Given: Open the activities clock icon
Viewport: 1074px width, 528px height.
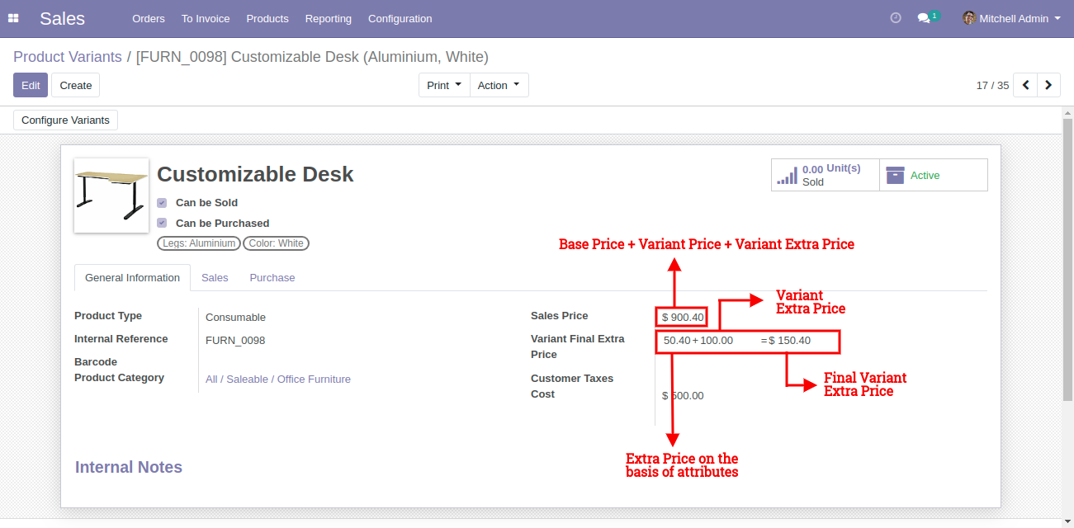Looking at the screenshot, I should 895,17.
